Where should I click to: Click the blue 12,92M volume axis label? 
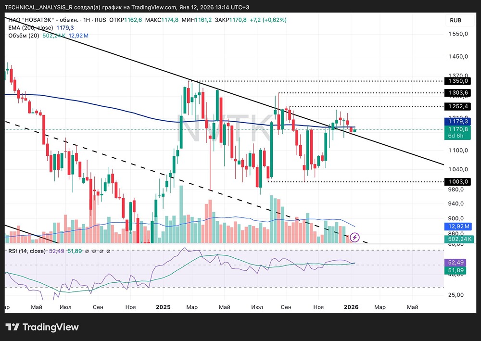click(458, 227)
